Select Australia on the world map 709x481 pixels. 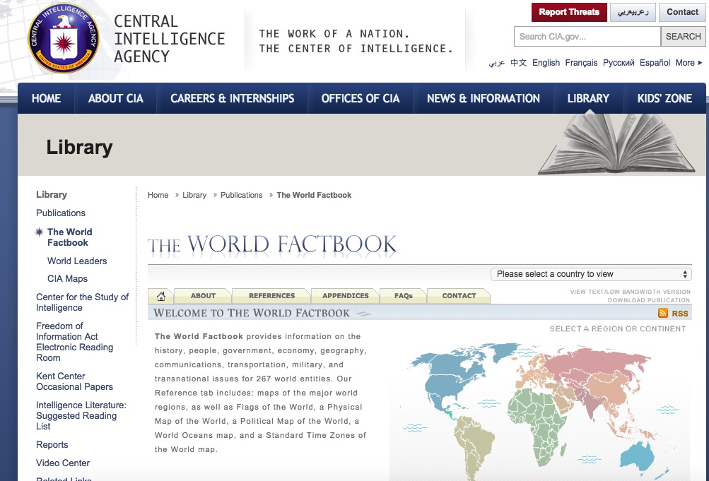coord(638,456)
